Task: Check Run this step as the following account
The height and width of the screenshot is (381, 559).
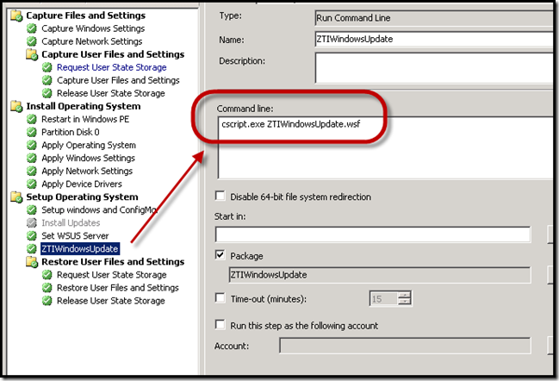Action: 220,325
